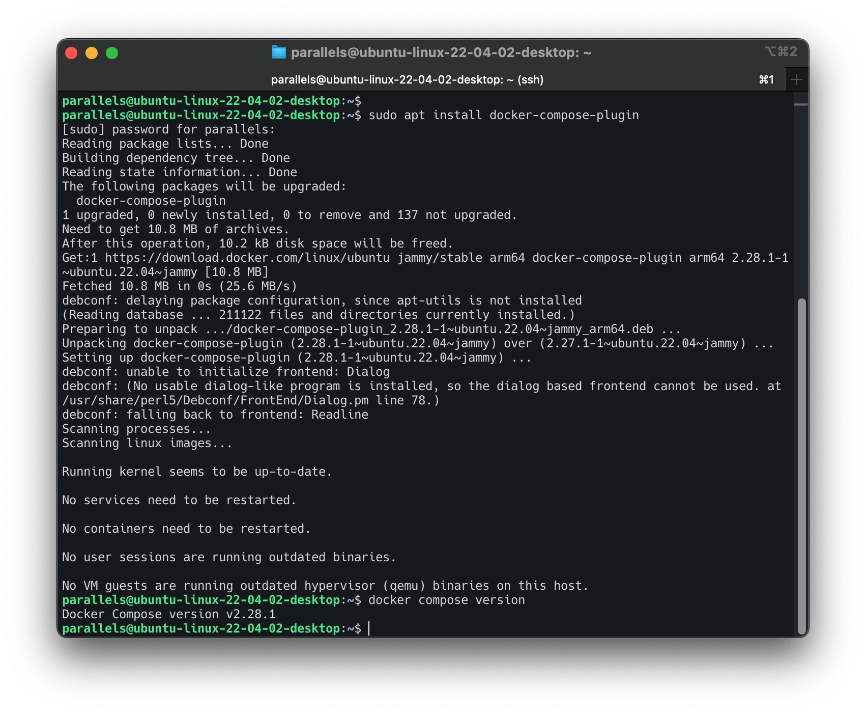Click 'Reading package lists... Done' line
This screenshot has height=713, width=866.
(165, 144)
